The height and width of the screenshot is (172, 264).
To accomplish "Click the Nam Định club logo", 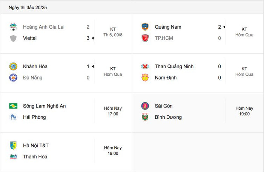I will (x=145, y=78).
